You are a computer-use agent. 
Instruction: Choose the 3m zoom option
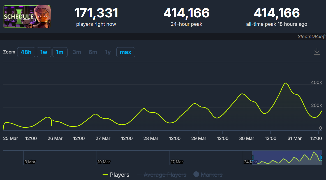77,52
